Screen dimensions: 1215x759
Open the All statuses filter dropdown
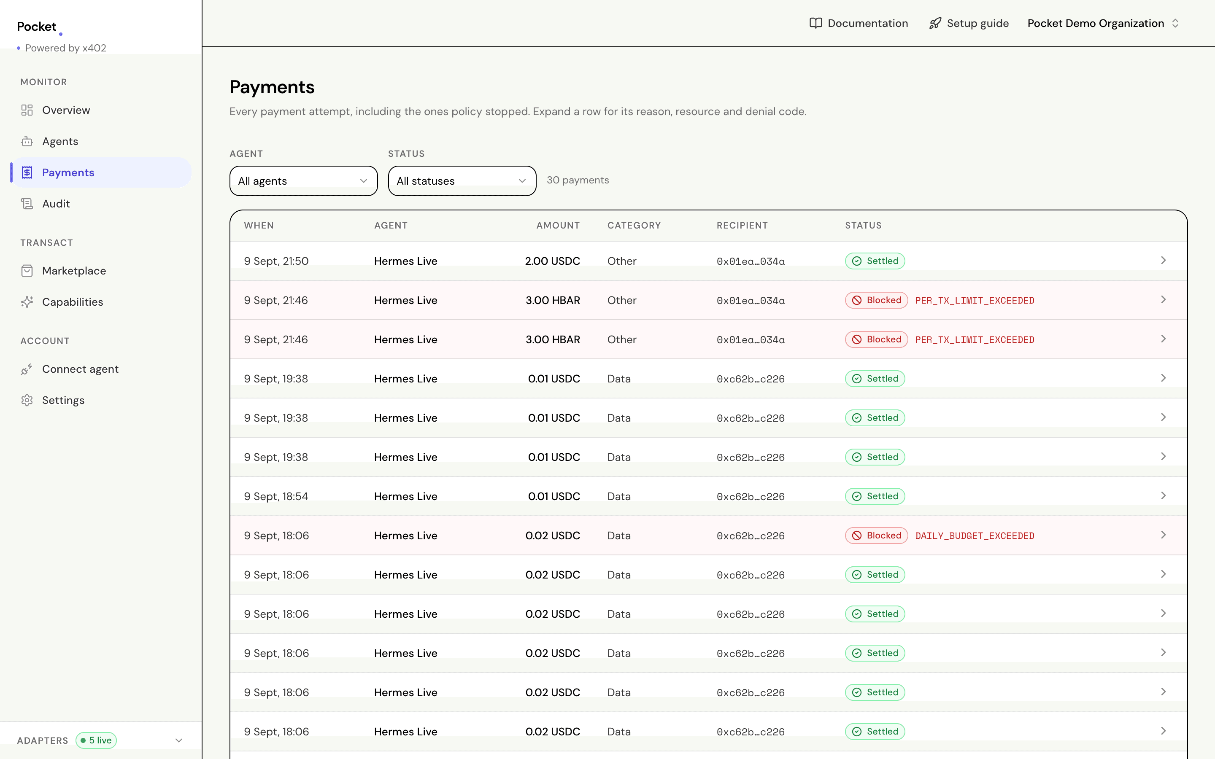tap(462, 181)
